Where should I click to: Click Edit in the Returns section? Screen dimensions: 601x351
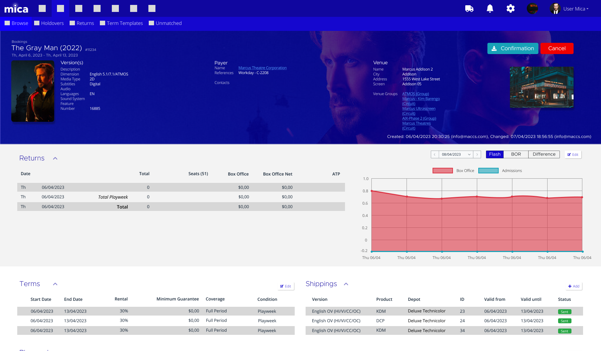573,155
